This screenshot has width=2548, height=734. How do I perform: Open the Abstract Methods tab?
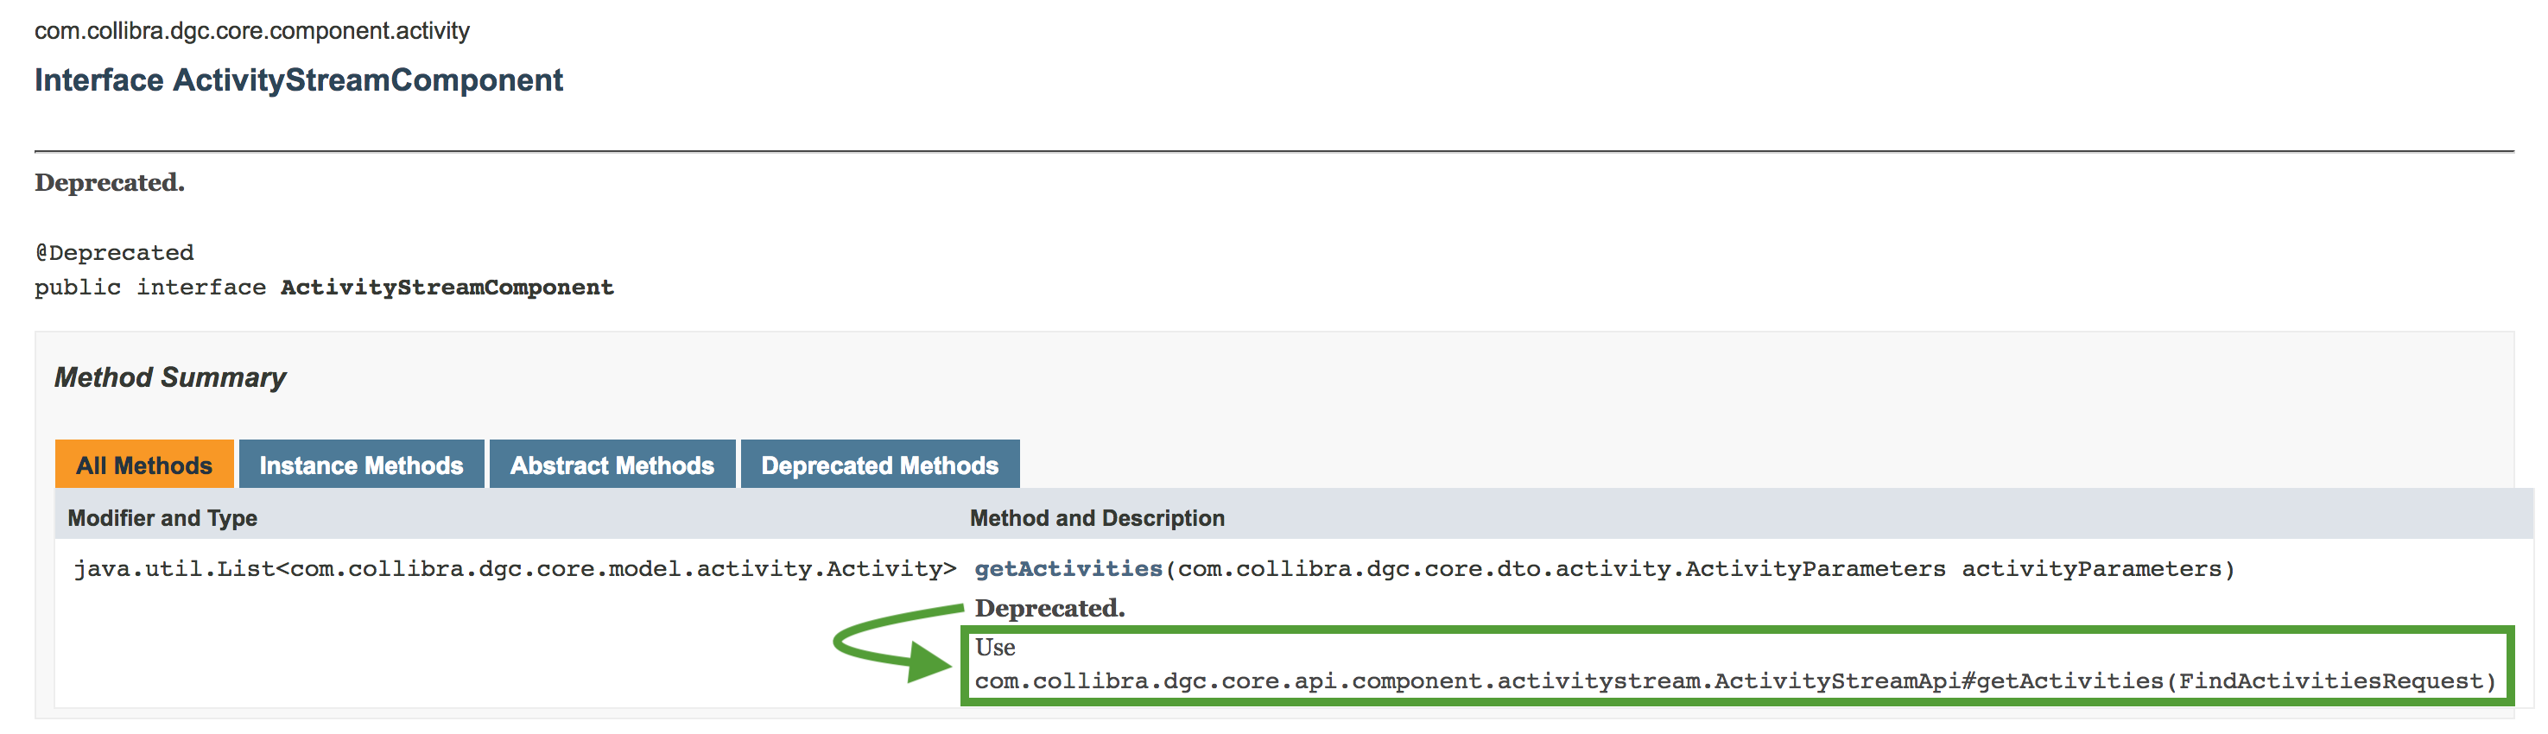pos(612,465)
